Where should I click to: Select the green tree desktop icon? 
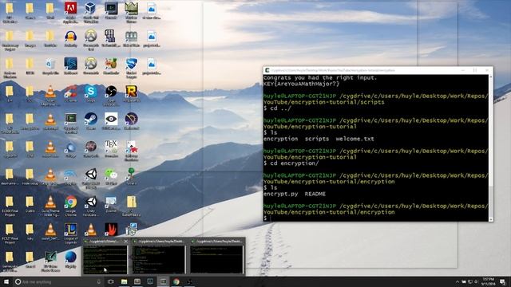(x=131, y=176)
